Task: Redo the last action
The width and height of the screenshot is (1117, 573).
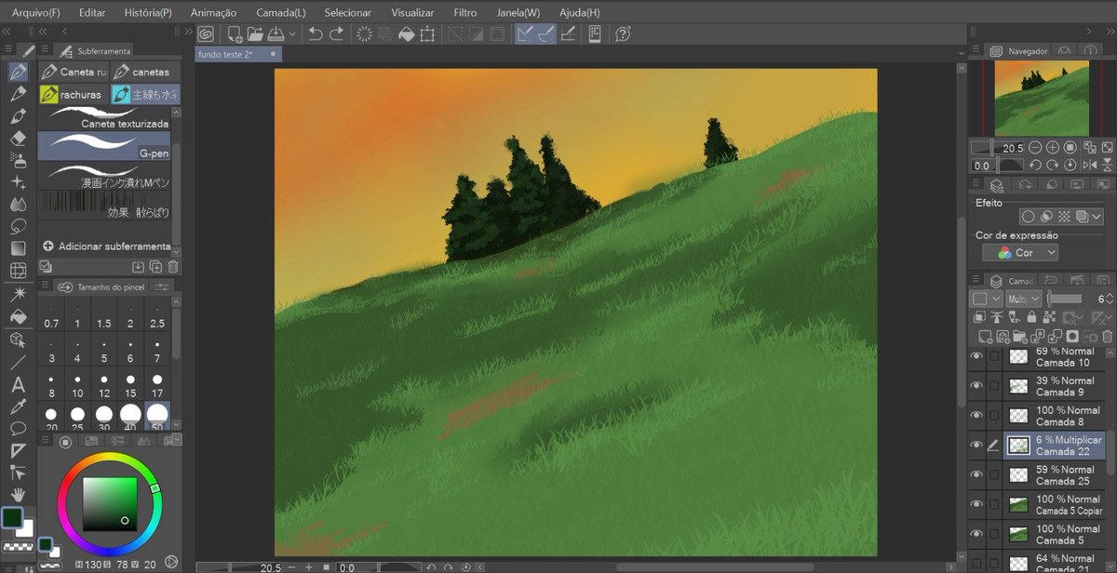Action: pyautogui.click(x=336, y=34)
